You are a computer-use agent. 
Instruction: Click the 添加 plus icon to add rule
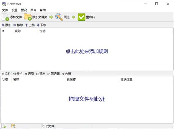click(x=3, y=25)
